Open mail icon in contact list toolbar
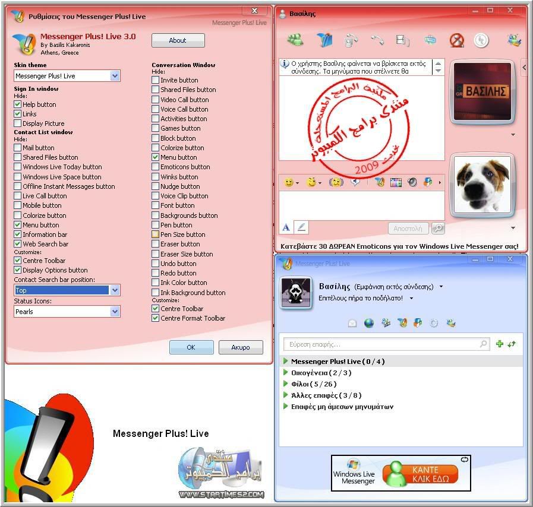 click(x=352, y=324)
